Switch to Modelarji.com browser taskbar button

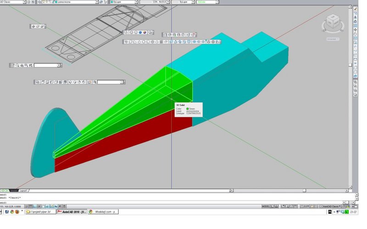coord(104,212)
